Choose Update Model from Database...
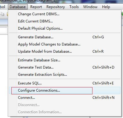 coord(65,52)
